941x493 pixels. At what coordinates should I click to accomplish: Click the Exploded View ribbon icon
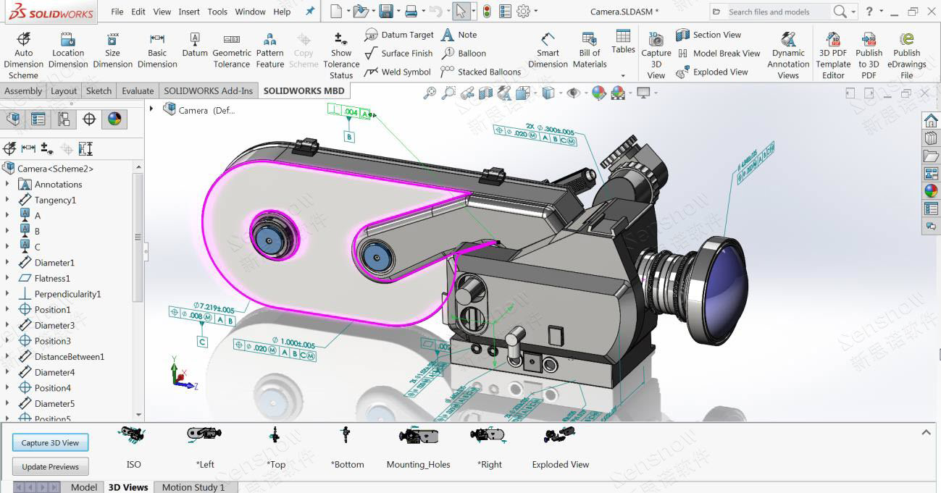(x=682, y=72)
